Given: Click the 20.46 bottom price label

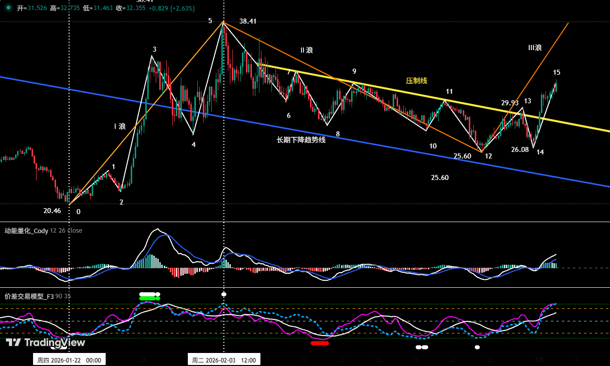Looking at the screenshot, I should coord(52,211).
